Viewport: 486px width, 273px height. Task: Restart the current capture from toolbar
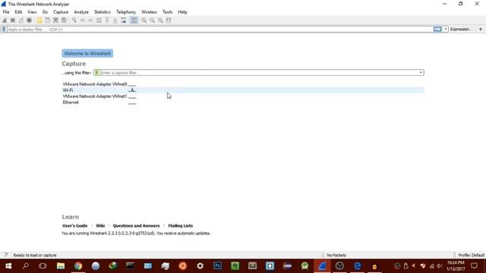(21, 20)
